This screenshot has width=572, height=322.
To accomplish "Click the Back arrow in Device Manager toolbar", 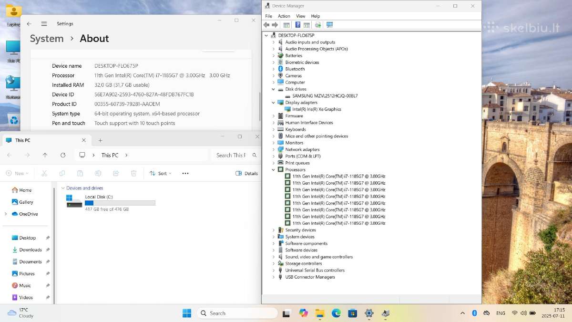I will point(267,25).
